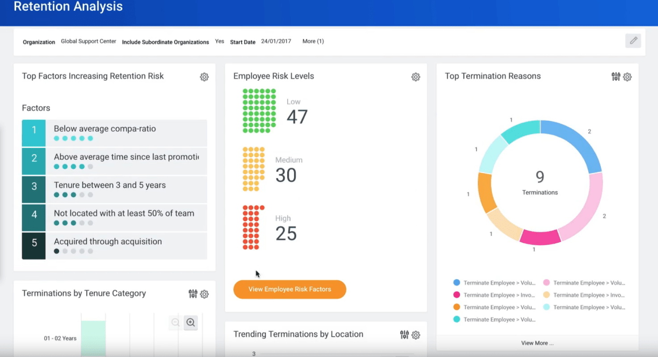
Task: Click the green Low risk dot grid
Action: [259, 111]
